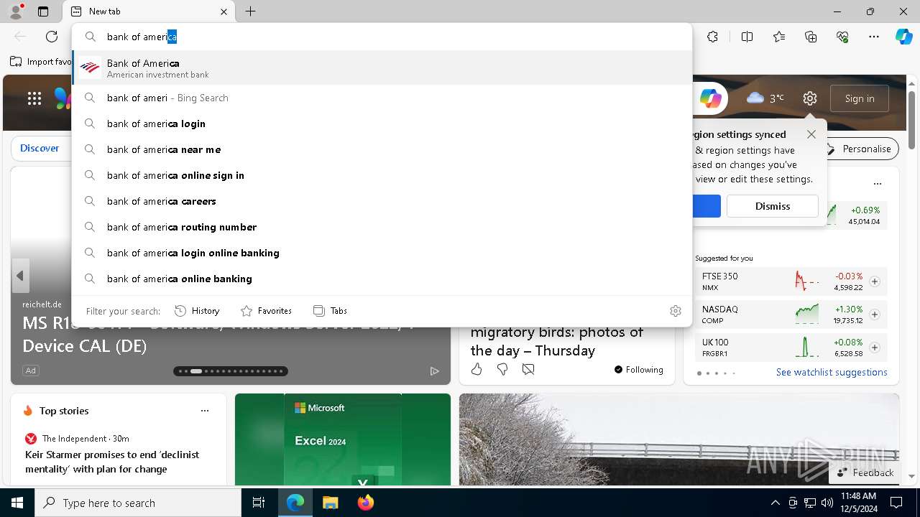Hide the migratory birds story
The image size is (920, 517).
pos(528,369)
